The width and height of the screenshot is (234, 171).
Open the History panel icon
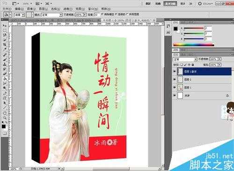[x=168, y=26]
